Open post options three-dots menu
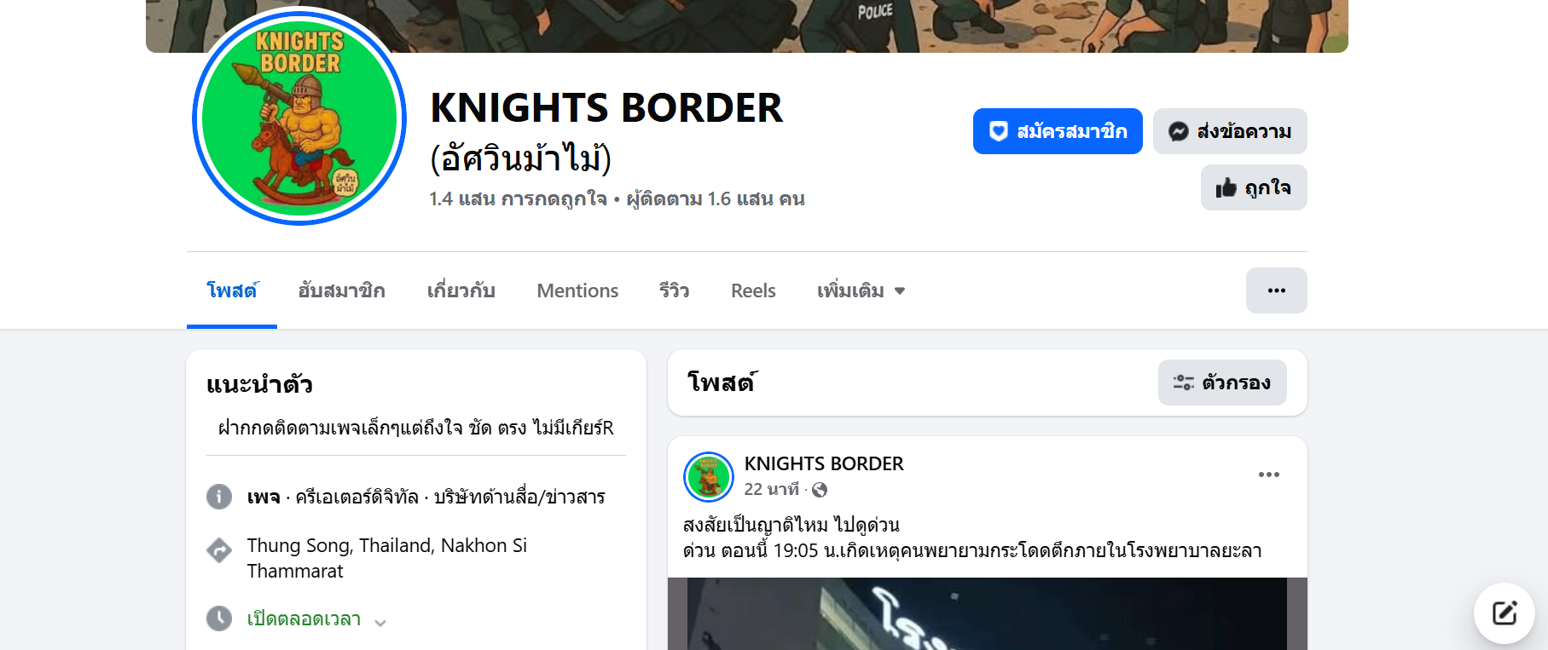This screenshot has width=1548, height=650. pos(1269,475)
